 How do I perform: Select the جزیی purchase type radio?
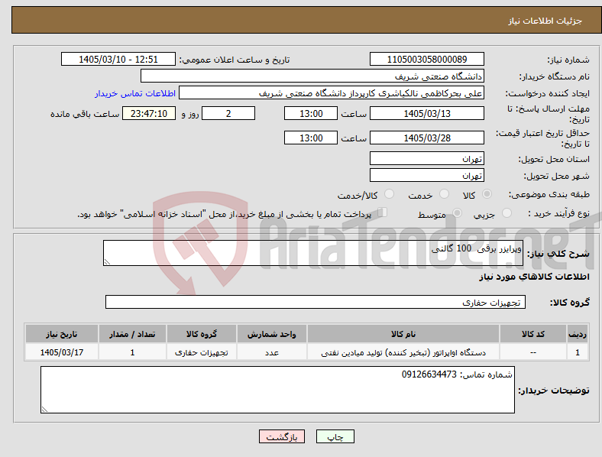click(507, 212)
